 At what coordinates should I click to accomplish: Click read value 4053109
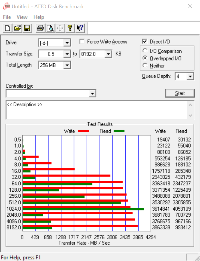(182, 209)
